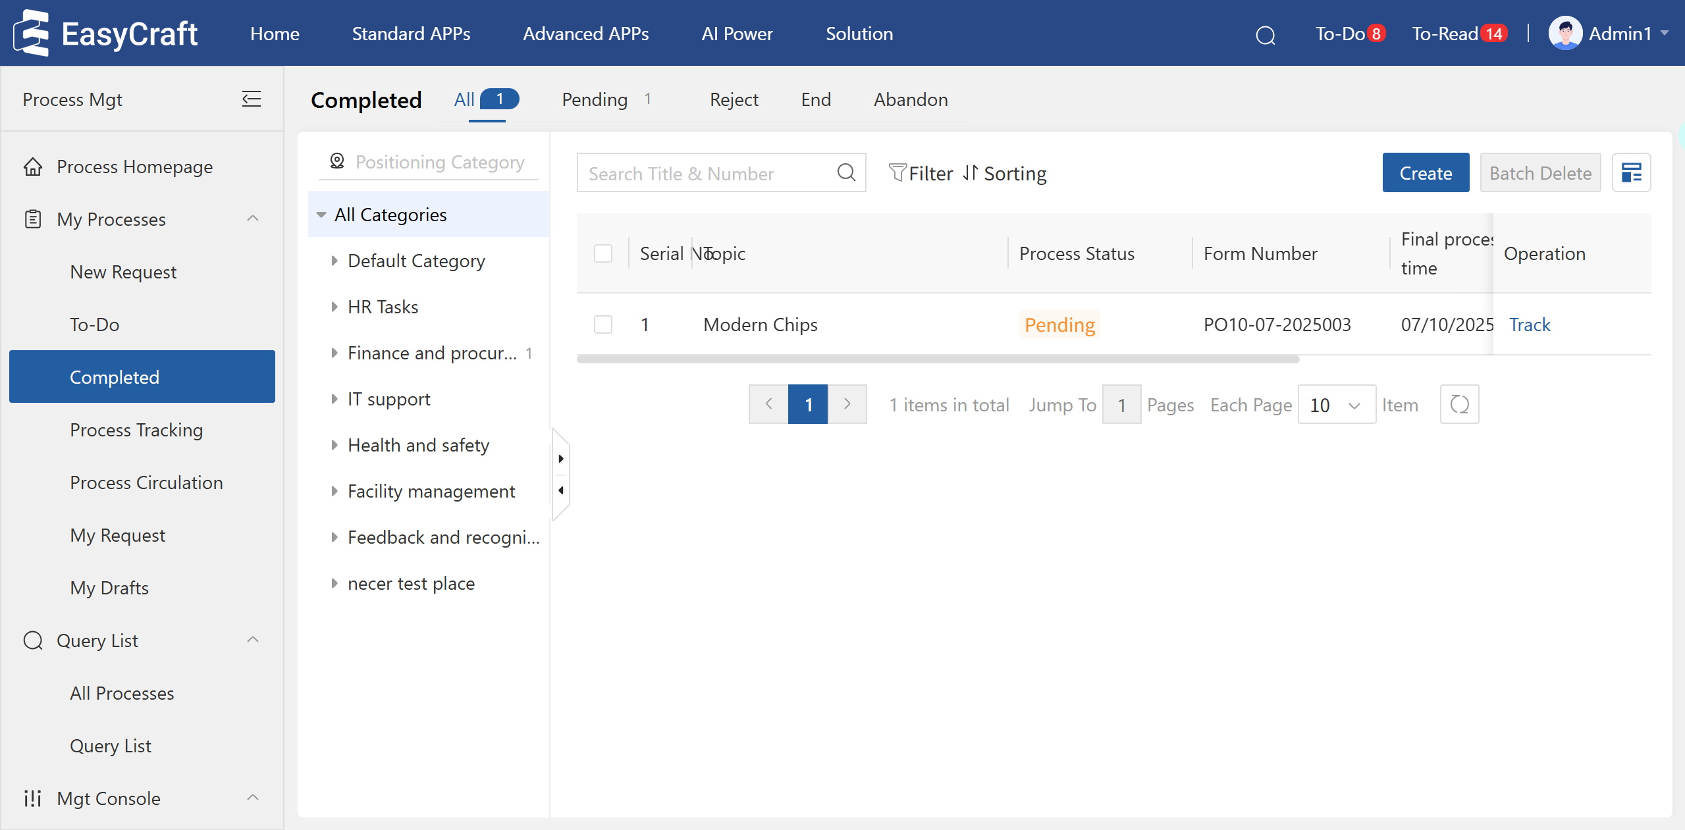Click the magnifier icon in search title field
The height and width of the screenshot is (830, 1685).
coord(846,173)
